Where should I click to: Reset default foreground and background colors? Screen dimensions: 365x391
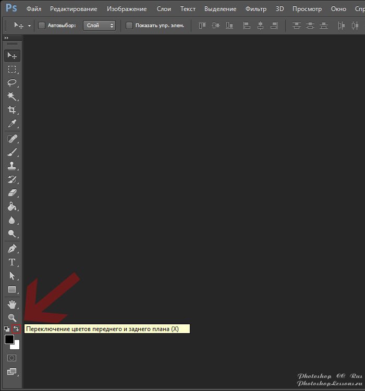tap(7, 329)
